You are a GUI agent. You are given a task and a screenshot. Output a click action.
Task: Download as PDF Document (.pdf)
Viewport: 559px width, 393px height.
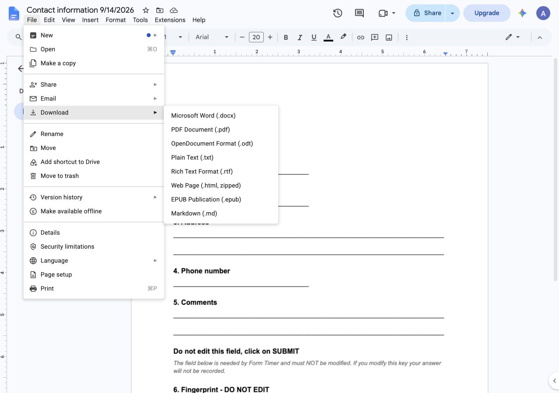pyautogui.click(x=221, y=130)
